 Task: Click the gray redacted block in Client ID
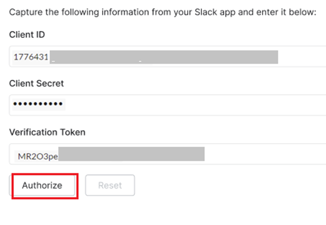[x=164, y=57]
